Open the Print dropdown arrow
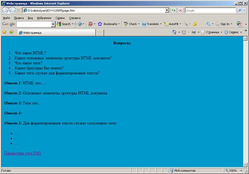The width and height of the screenshot is (249, 174). click(199, 32)
